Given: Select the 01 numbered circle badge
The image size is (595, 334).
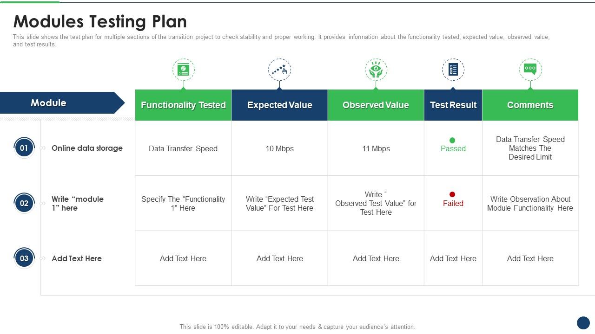Looking at the screenshot, I should 24,148.
